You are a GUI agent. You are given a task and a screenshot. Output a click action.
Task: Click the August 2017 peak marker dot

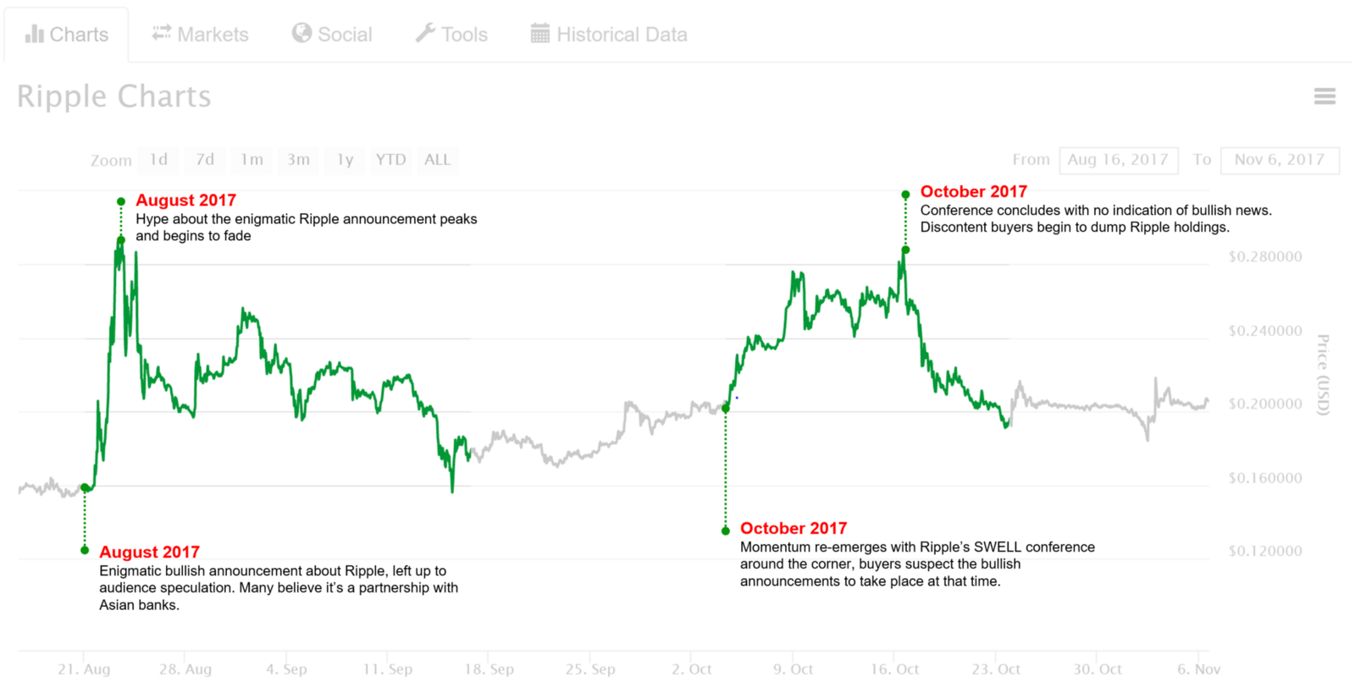[x=121, y=201]
